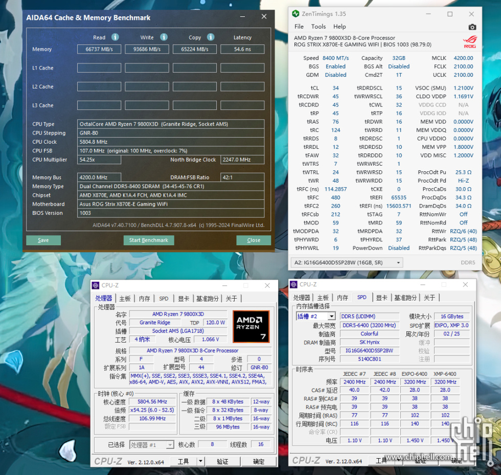Image resolution: width=501 pixels, height=475 pixels.
Task: Start the AIDA64 benchmark
Action: point(149,240)
